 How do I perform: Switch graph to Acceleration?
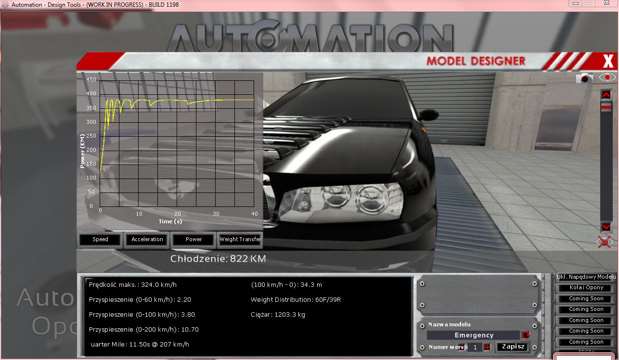pyautogui.click(x=147, y=239)
